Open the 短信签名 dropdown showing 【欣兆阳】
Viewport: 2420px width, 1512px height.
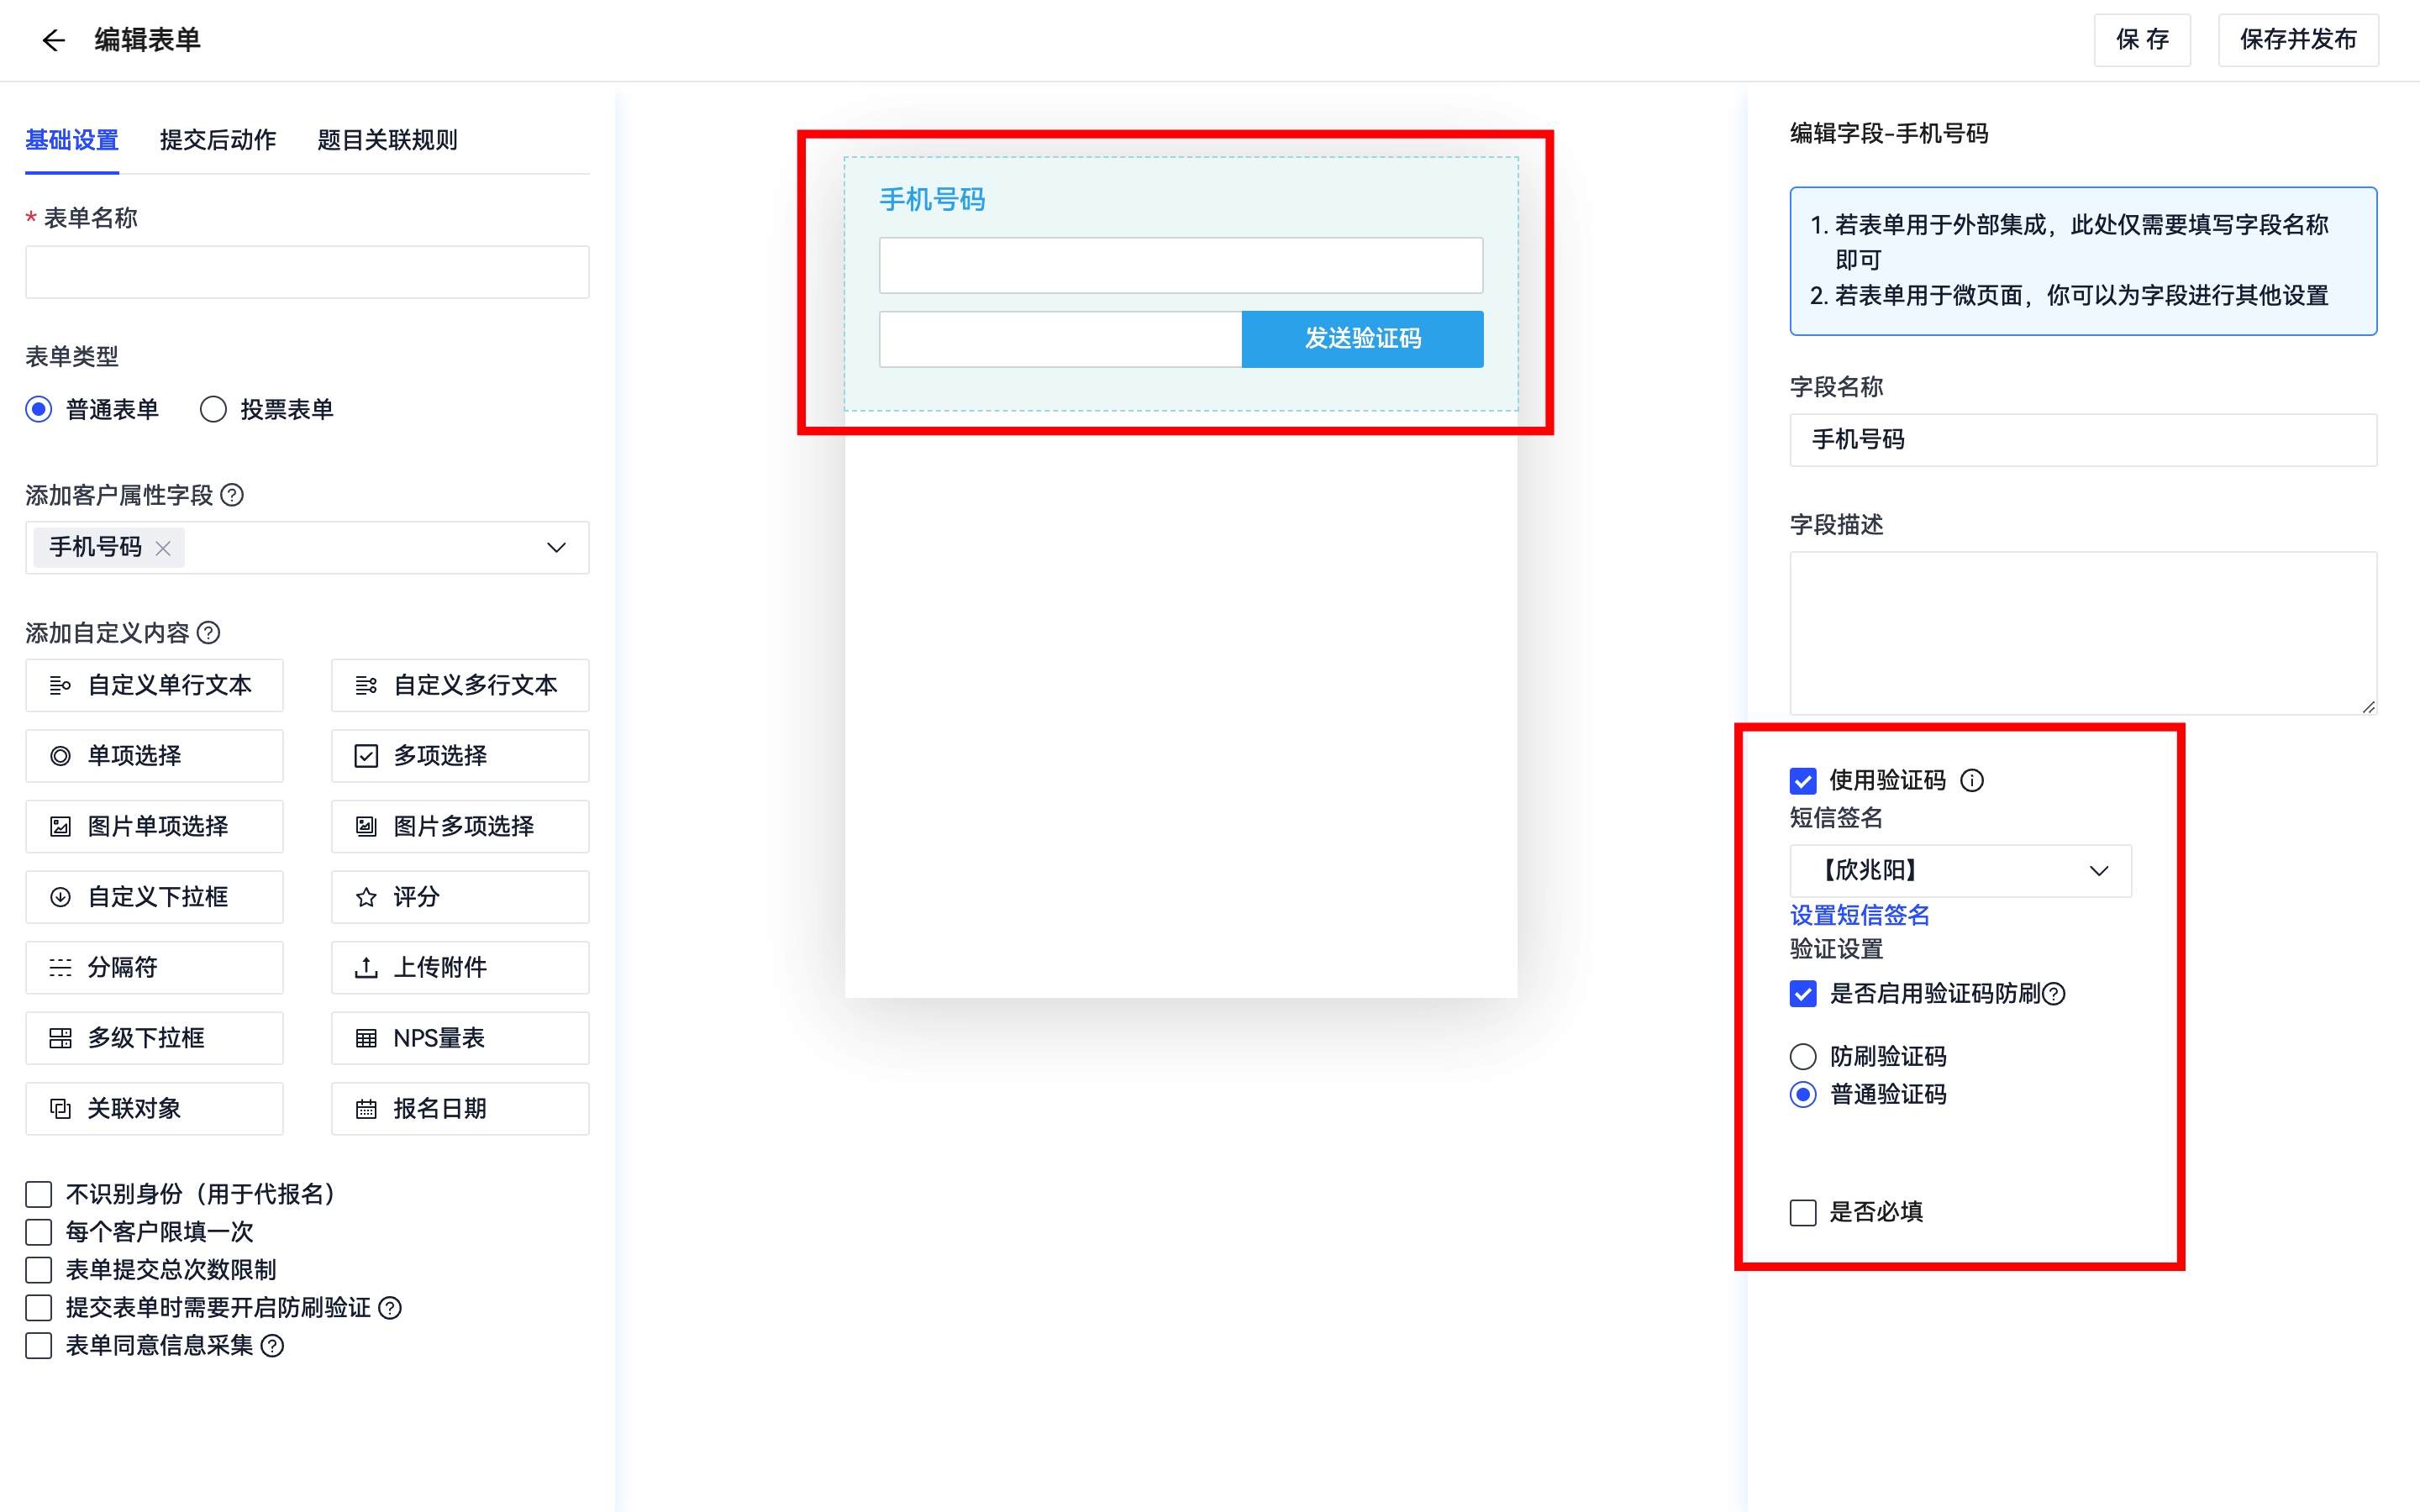tap(1960, 870)
